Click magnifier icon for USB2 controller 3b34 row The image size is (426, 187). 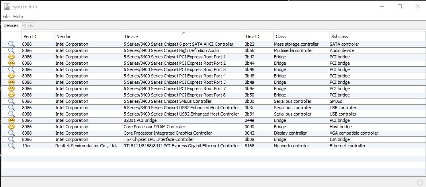tap(11, 114)
